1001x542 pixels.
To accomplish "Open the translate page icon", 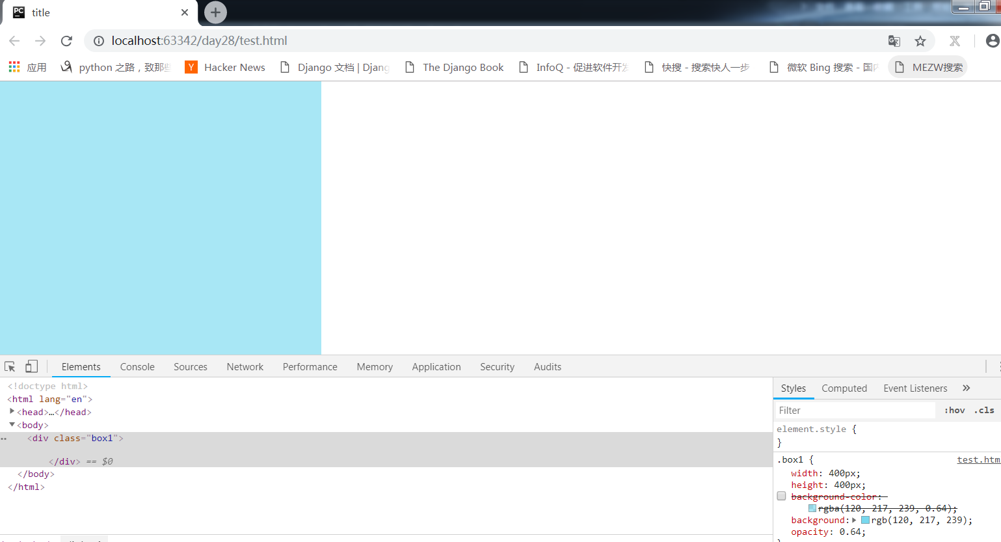I will [x=894, y=41].
